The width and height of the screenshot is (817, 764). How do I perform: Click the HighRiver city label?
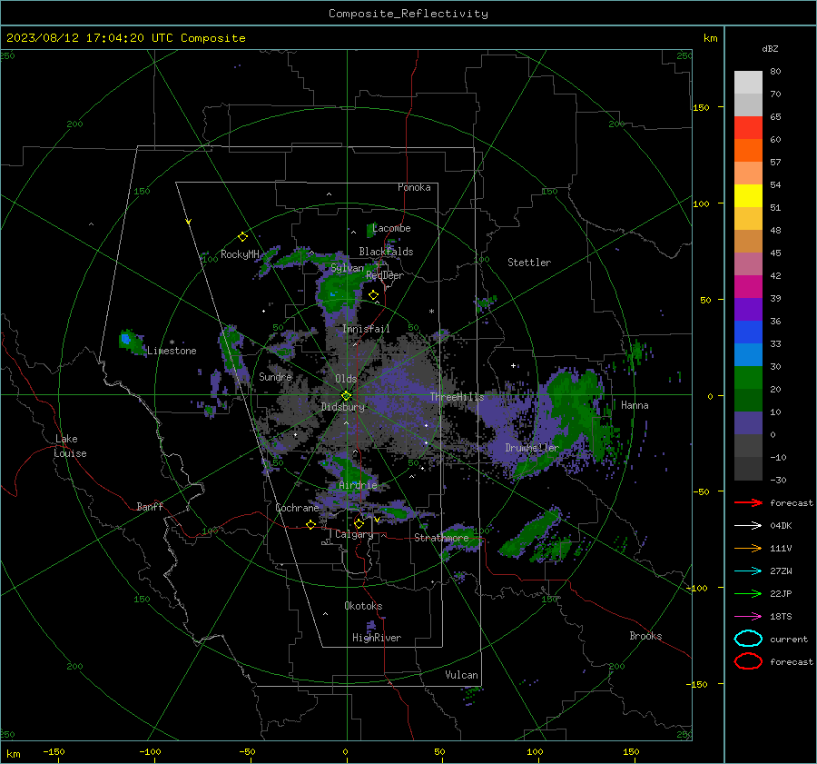[x=377, y=638]
